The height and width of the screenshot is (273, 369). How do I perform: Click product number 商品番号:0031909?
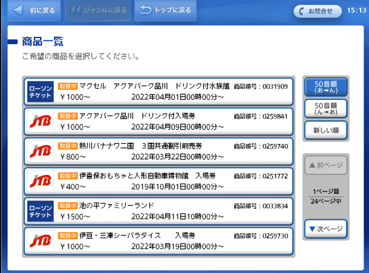tap(261, 86)
